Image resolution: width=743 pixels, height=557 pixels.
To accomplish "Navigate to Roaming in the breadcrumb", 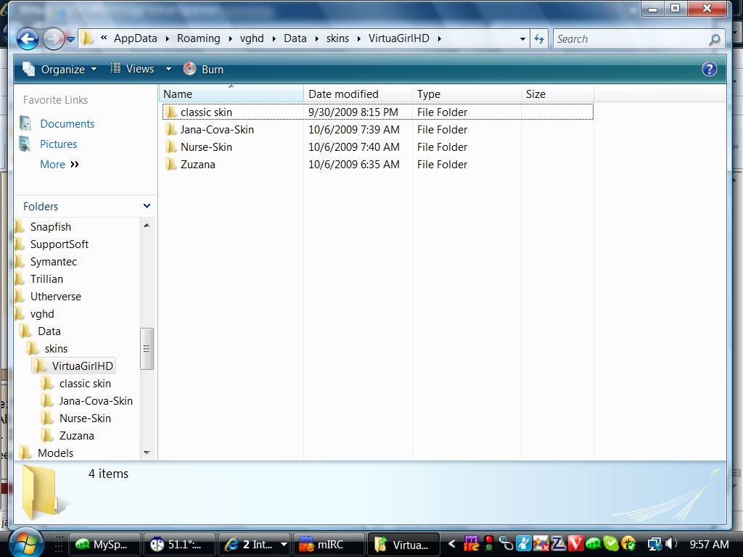I will 199,38.
